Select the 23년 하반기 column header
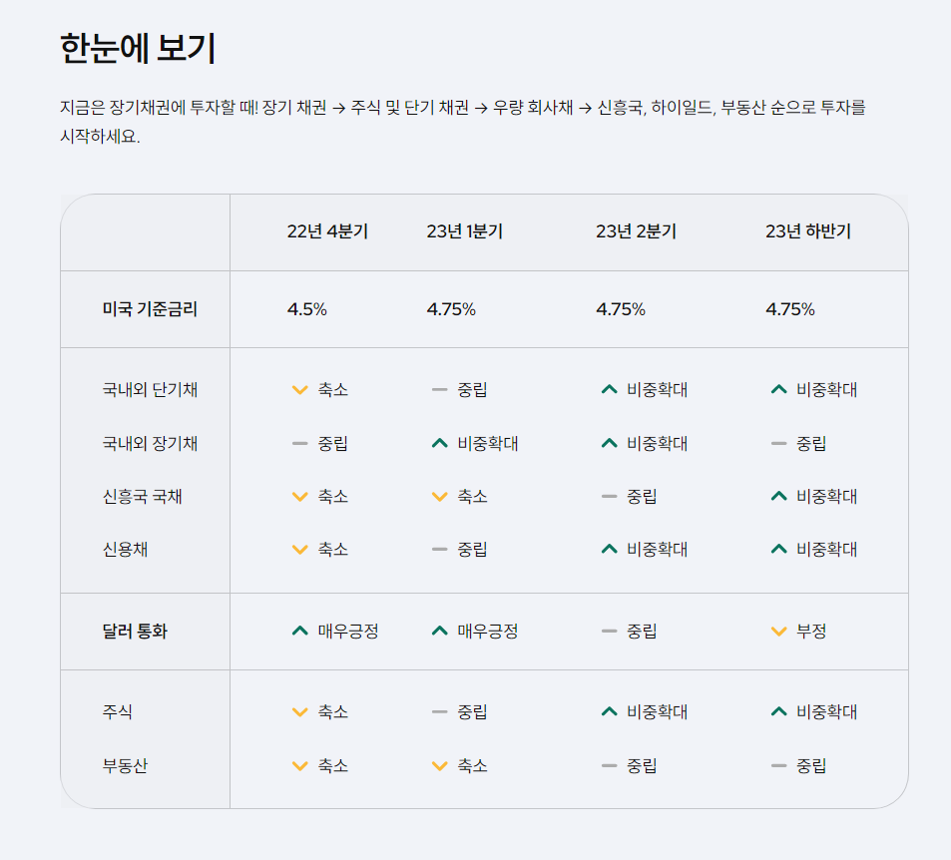This screenshot has height=860, width=951. (x=808, y=231)
